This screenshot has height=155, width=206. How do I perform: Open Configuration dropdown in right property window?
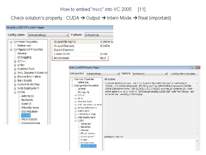[x=103, y=74]
